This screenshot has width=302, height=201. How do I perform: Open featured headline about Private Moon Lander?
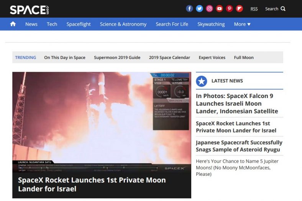point(92,185)
